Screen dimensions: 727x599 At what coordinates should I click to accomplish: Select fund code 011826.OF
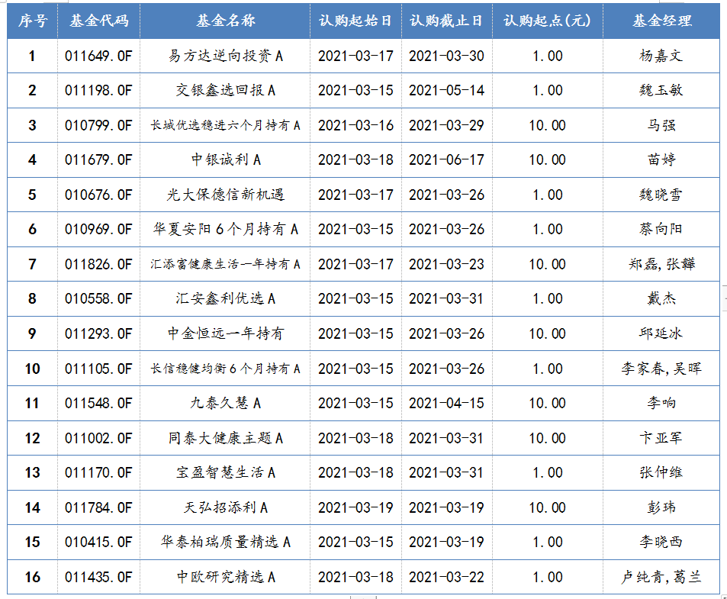tap(98, 264)
